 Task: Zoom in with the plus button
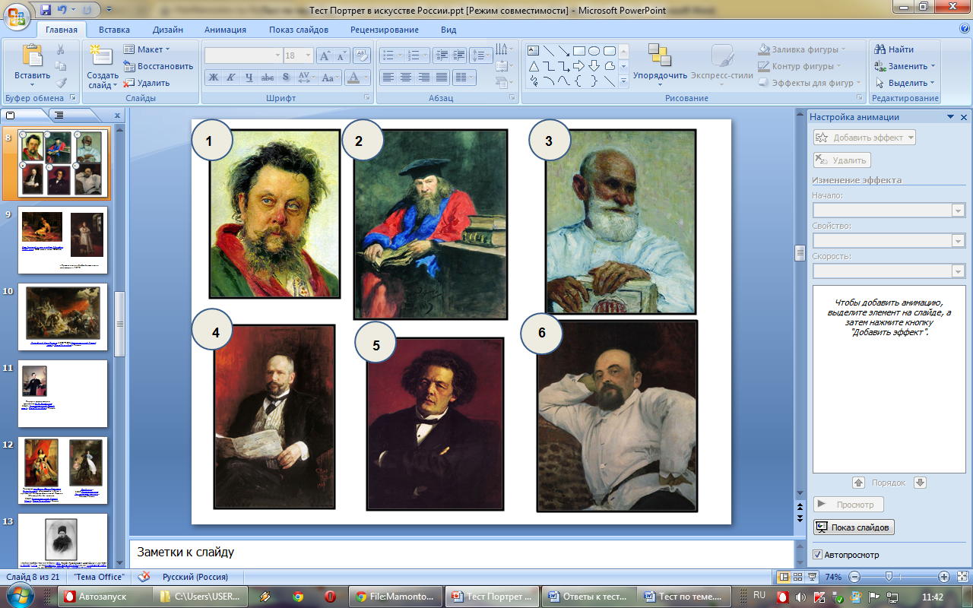tap(944, 577)
